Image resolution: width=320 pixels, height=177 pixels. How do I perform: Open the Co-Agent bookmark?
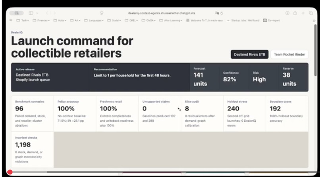coord(272,20)
